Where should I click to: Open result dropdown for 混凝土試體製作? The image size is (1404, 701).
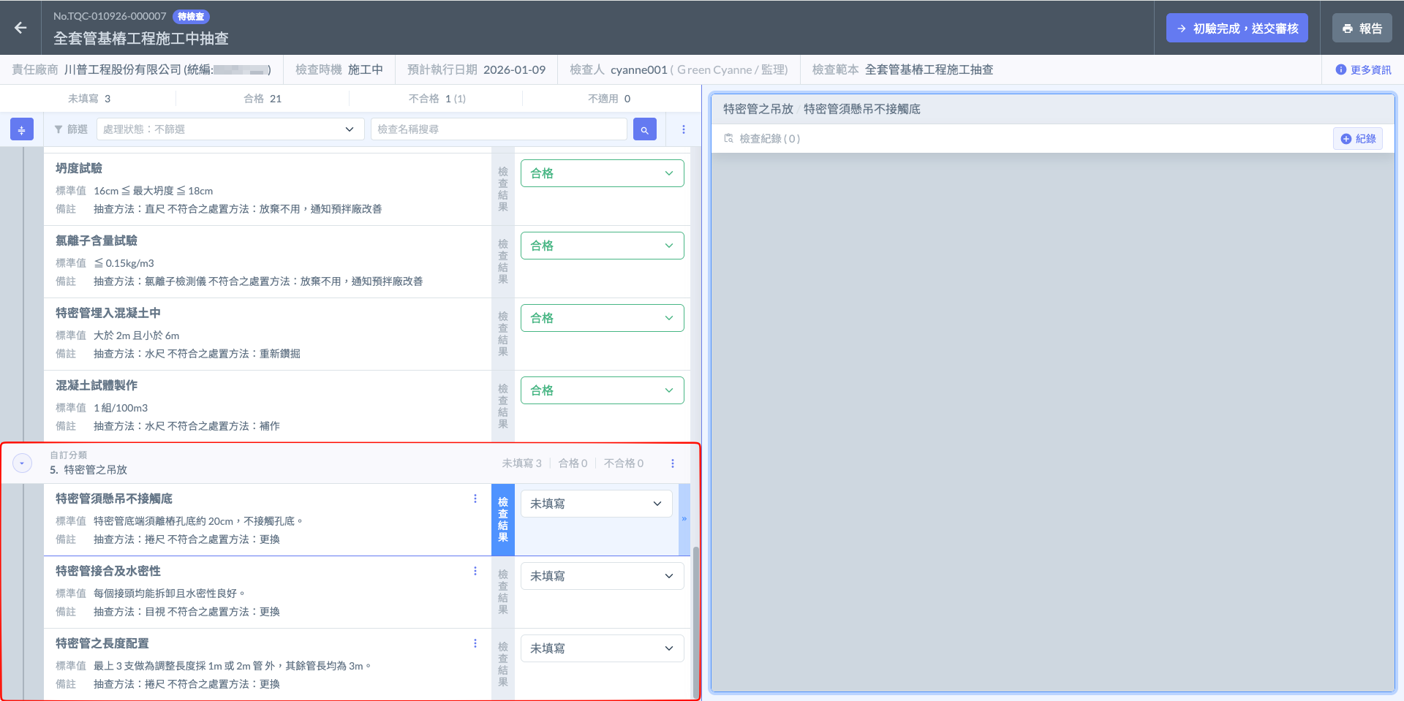click(x=602, y=390)
